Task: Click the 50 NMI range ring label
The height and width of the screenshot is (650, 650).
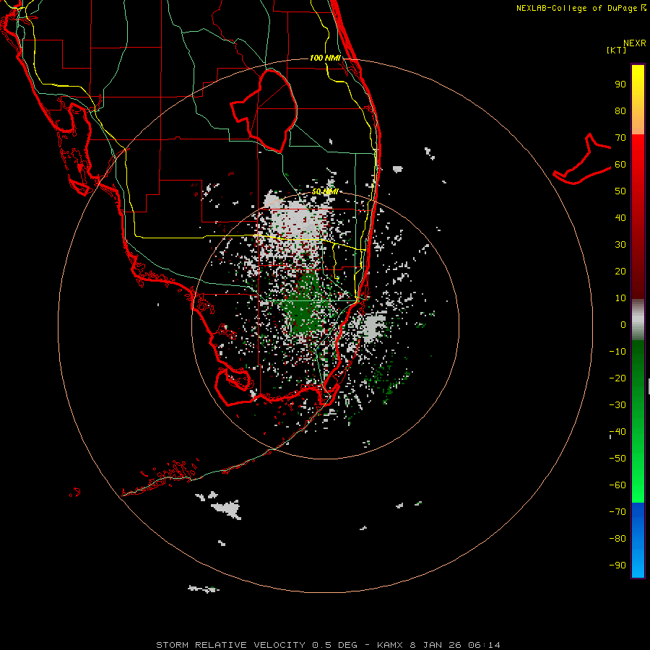Action: point(325,191)
